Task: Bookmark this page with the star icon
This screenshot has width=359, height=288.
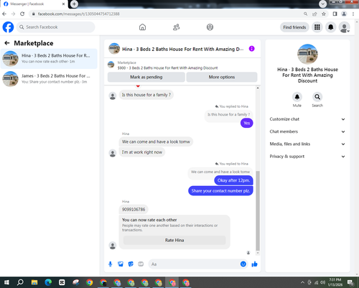Action: coord(324,14)
